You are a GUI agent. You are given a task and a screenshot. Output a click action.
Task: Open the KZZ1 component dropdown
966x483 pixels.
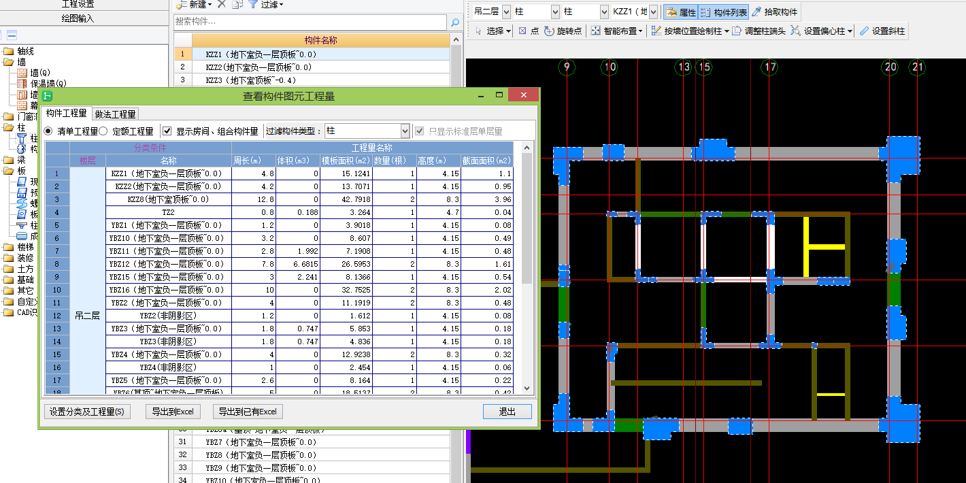tap(653, 12)
